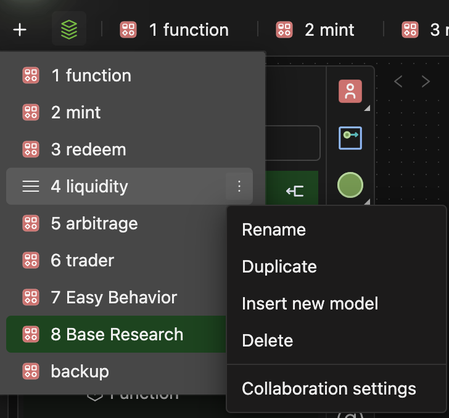
Task: Click Delete in the context menu
Action: (267, 340)
